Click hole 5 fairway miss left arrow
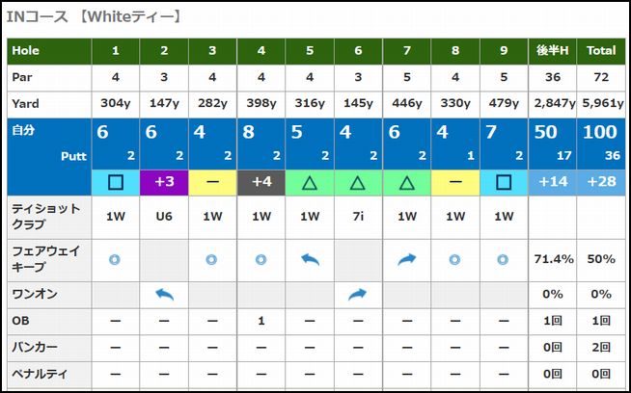This screenshot has width=631, height=393. click(310, 258)
